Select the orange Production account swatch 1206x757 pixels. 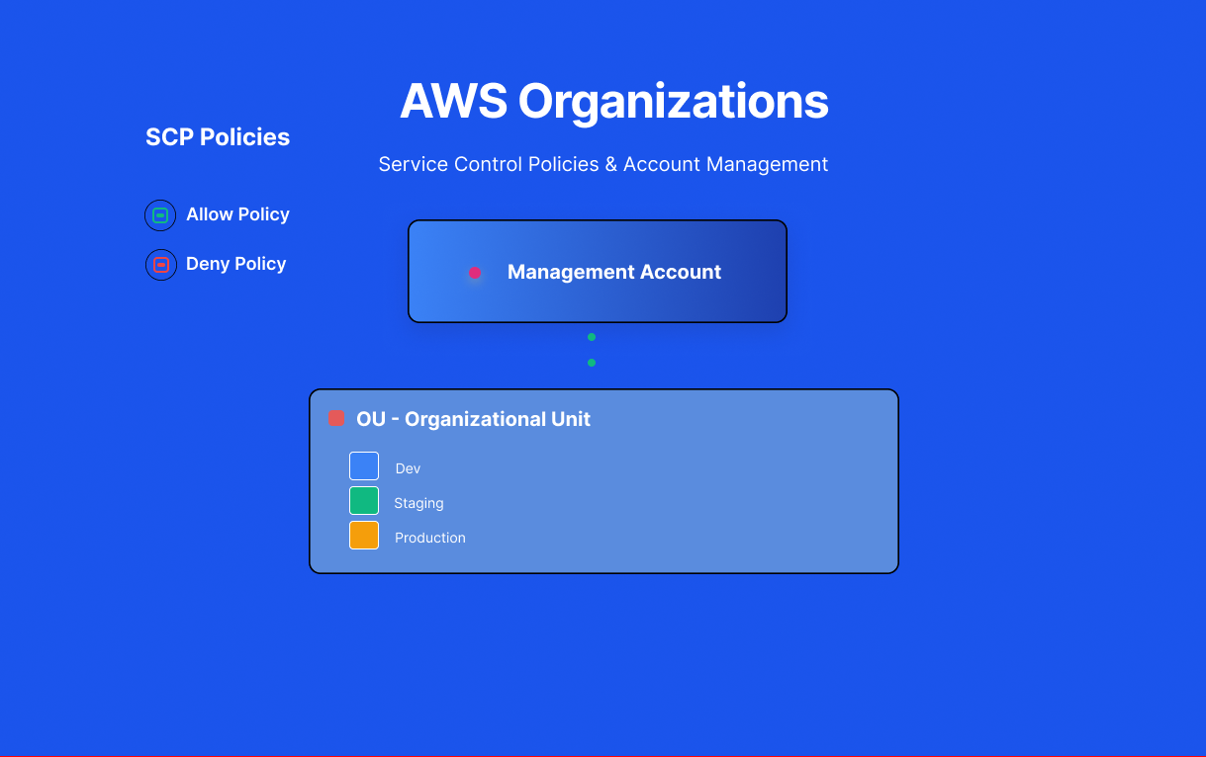pyautogui.click(x=364, y=536)
